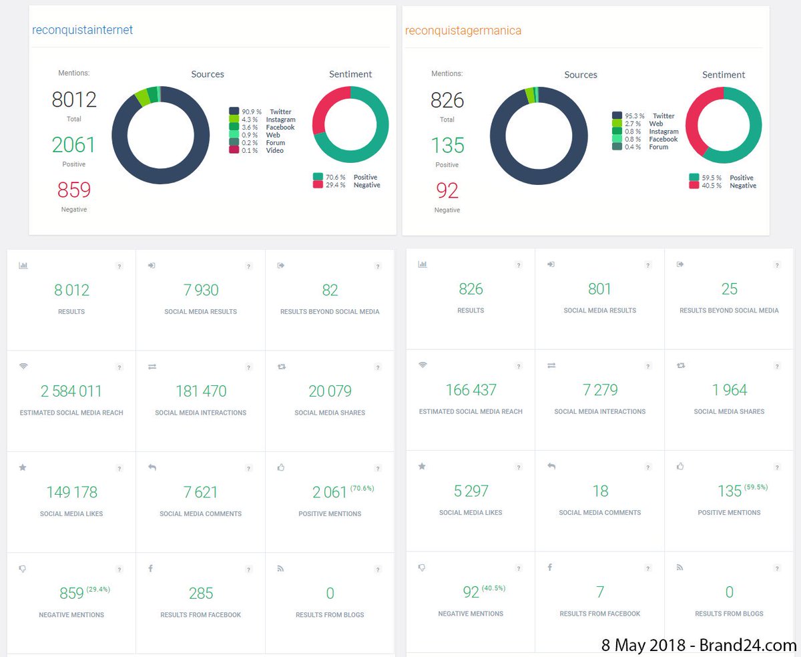Viewport: 801px width, 657px height.
Task: Open the help question mark on the 7 930 card
Action: (x=249, y=266)
